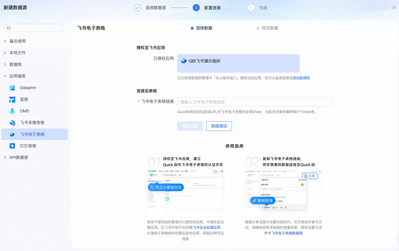Click the 使用指南 heading

234,146
